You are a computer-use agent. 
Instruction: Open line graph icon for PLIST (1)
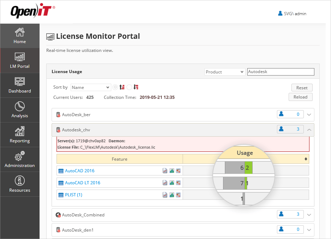pyautogui.click(x=165, y=195)
